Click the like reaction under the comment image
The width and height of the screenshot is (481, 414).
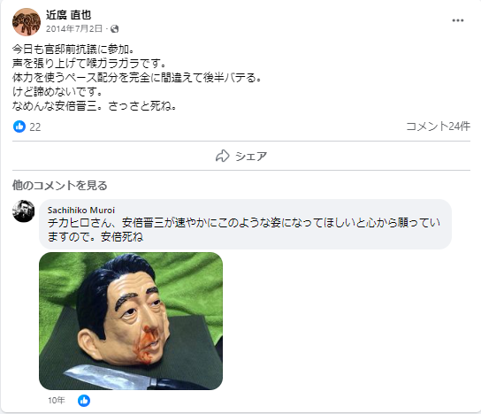coord(84,401)
